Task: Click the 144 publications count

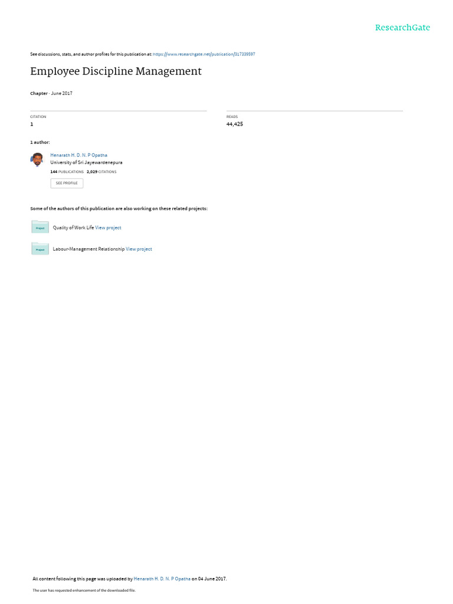Action: coord(67,172)
